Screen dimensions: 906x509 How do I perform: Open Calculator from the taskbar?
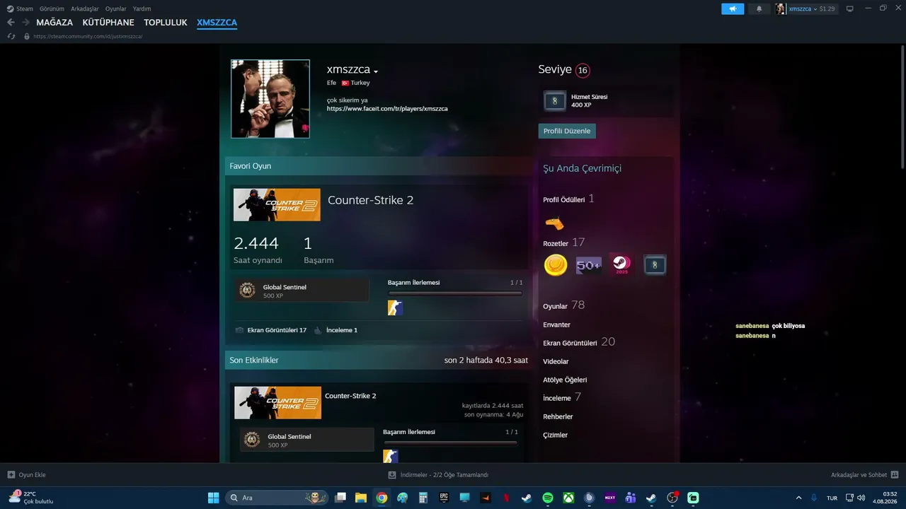pos(423,498)
